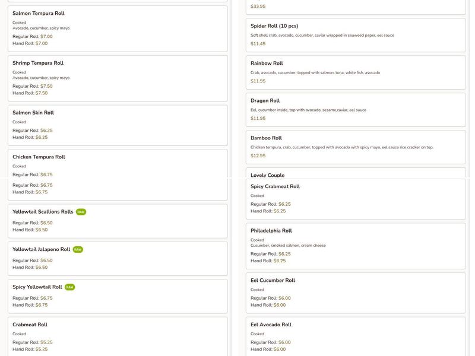Select the Lovely Couple item
475x356 pixels.
pos(267,175)
